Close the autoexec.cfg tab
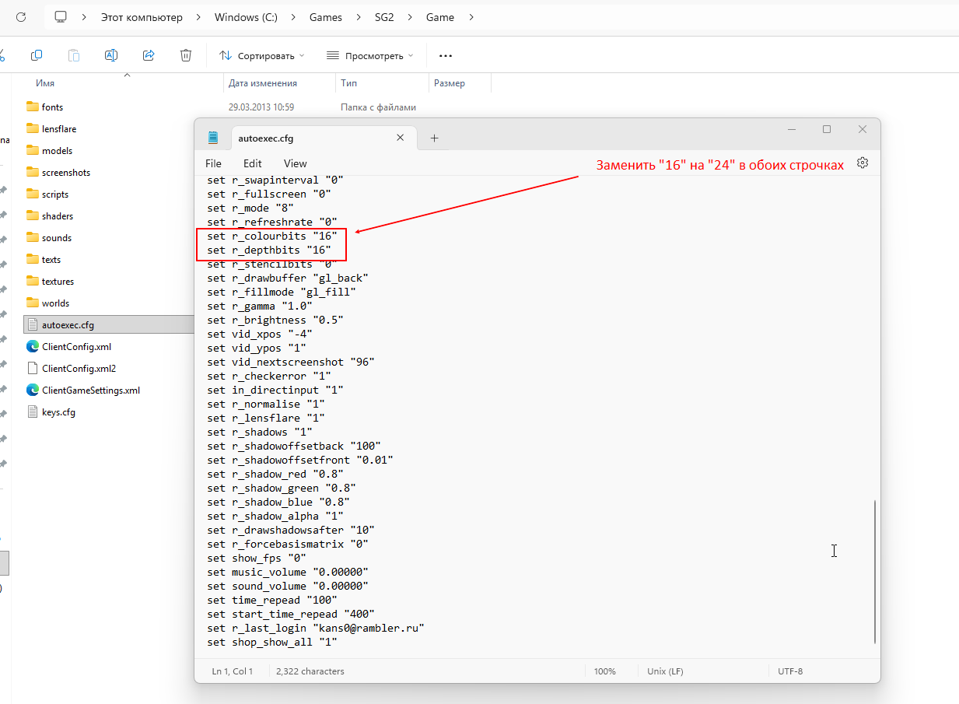959x704 pixels. coord(401,138)
